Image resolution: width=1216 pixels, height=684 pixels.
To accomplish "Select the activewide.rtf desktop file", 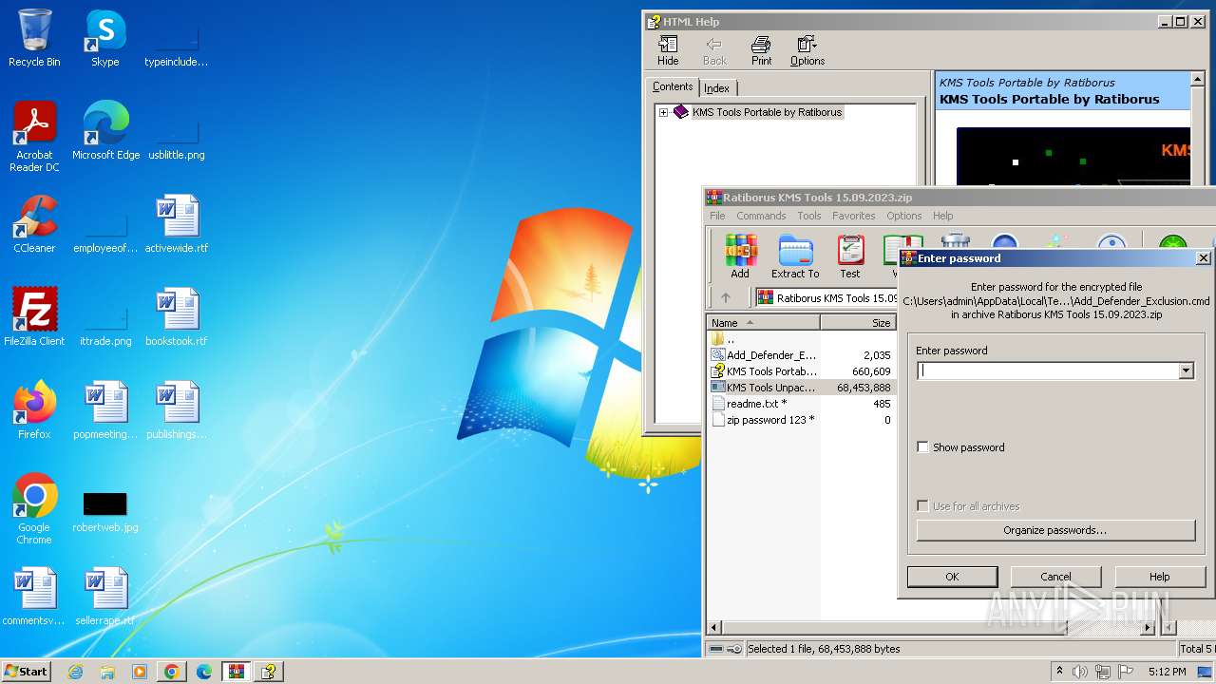I will click(177, 225).
